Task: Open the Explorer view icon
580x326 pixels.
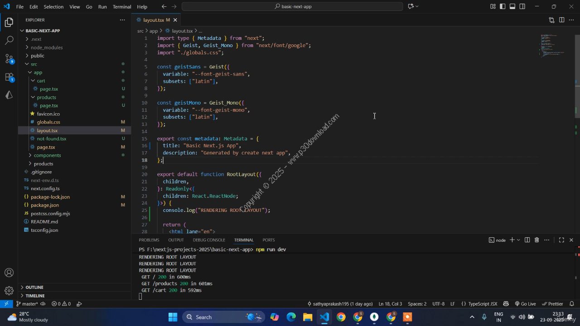Action: pyautogui.click(x=9, y=22)
